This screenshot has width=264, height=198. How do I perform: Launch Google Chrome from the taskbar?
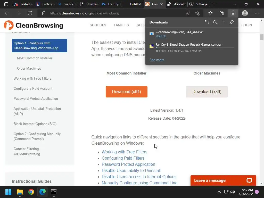[31, 192]
